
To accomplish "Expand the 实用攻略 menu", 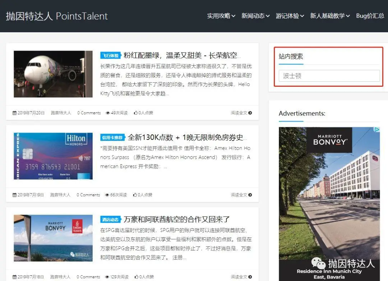I will click(221, 16).
